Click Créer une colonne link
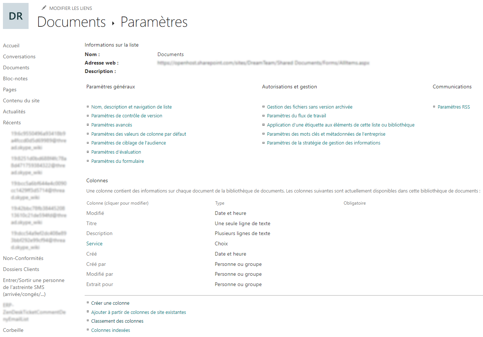This screenshot has width=483, height=337. pos(110,303)
